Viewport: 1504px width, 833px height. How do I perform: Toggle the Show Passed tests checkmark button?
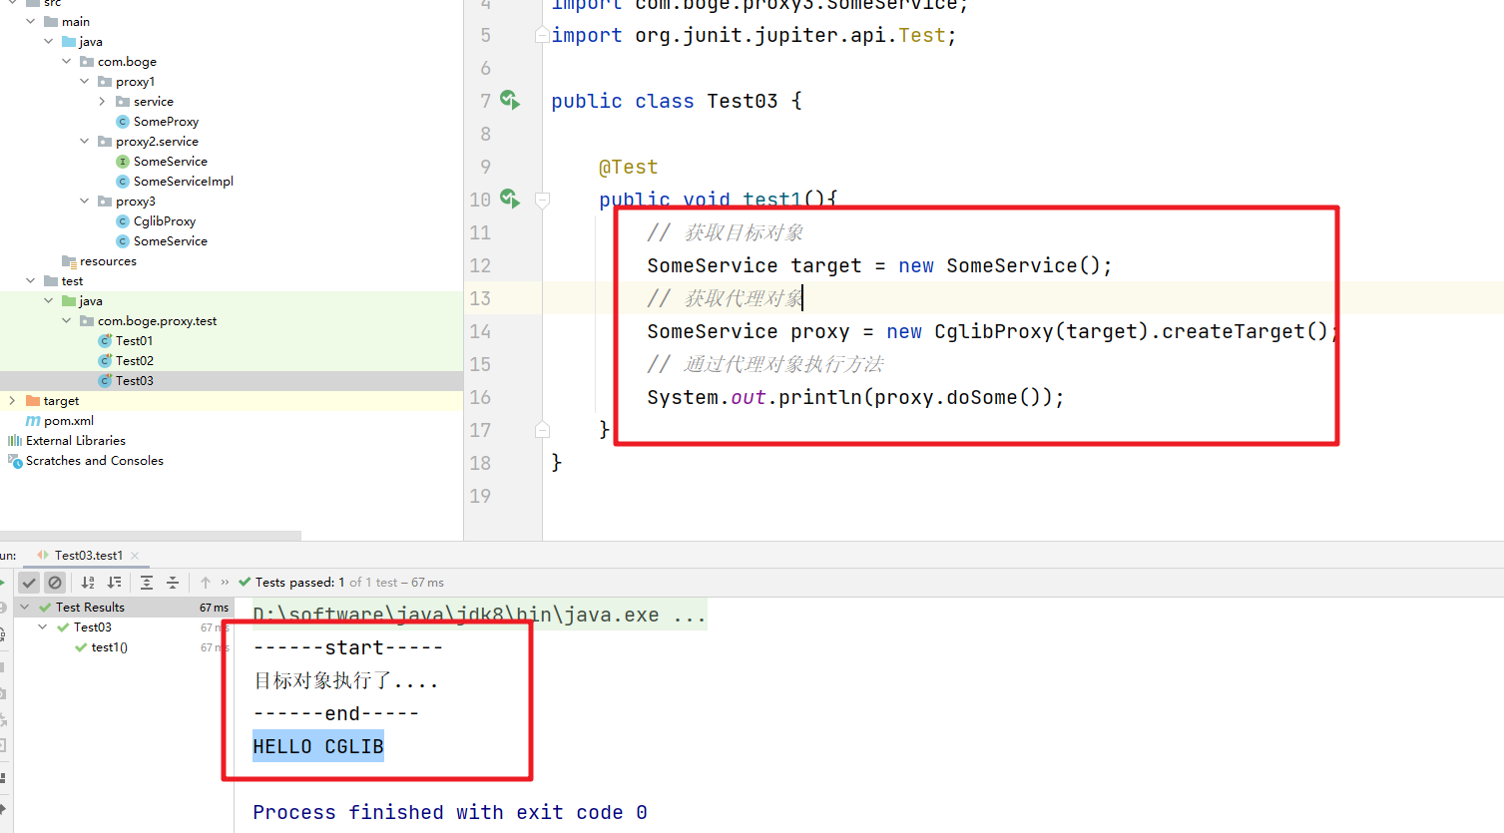[x=29, y=583]
